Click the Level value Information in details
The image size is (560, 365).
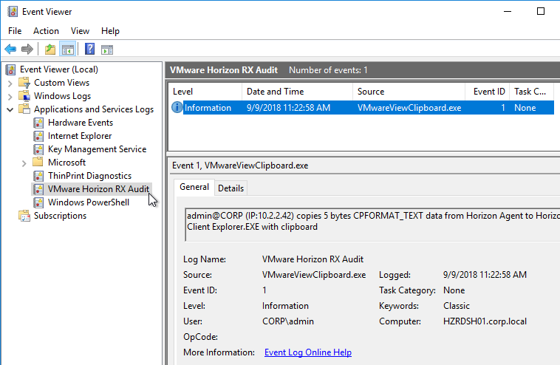(x=285, y=306)
